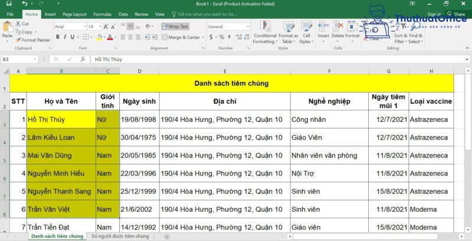Apply the fill color bucket
The height and width of the screenshot is (241, 472).
pyautogui.click(x=99, y=37)
